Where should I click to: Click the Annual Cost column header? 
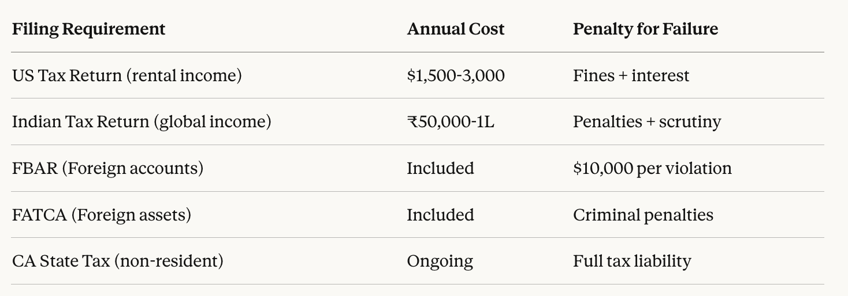[x=455, y=29]
